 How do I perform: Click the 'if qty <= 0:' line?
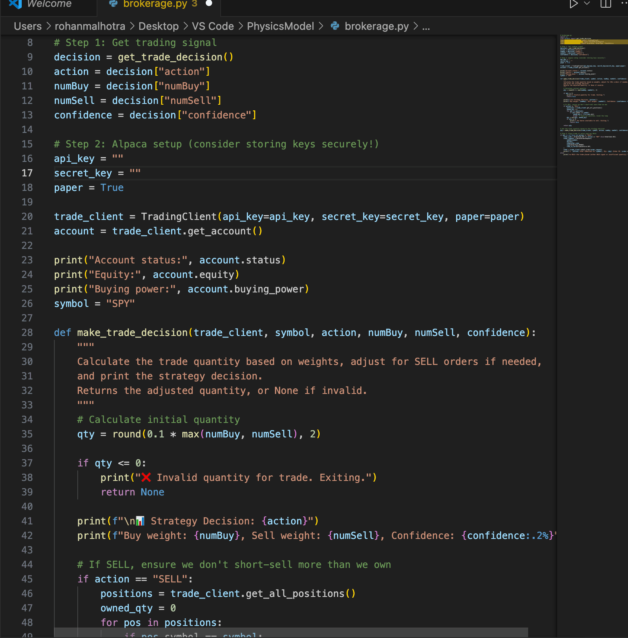click(112, 463)
